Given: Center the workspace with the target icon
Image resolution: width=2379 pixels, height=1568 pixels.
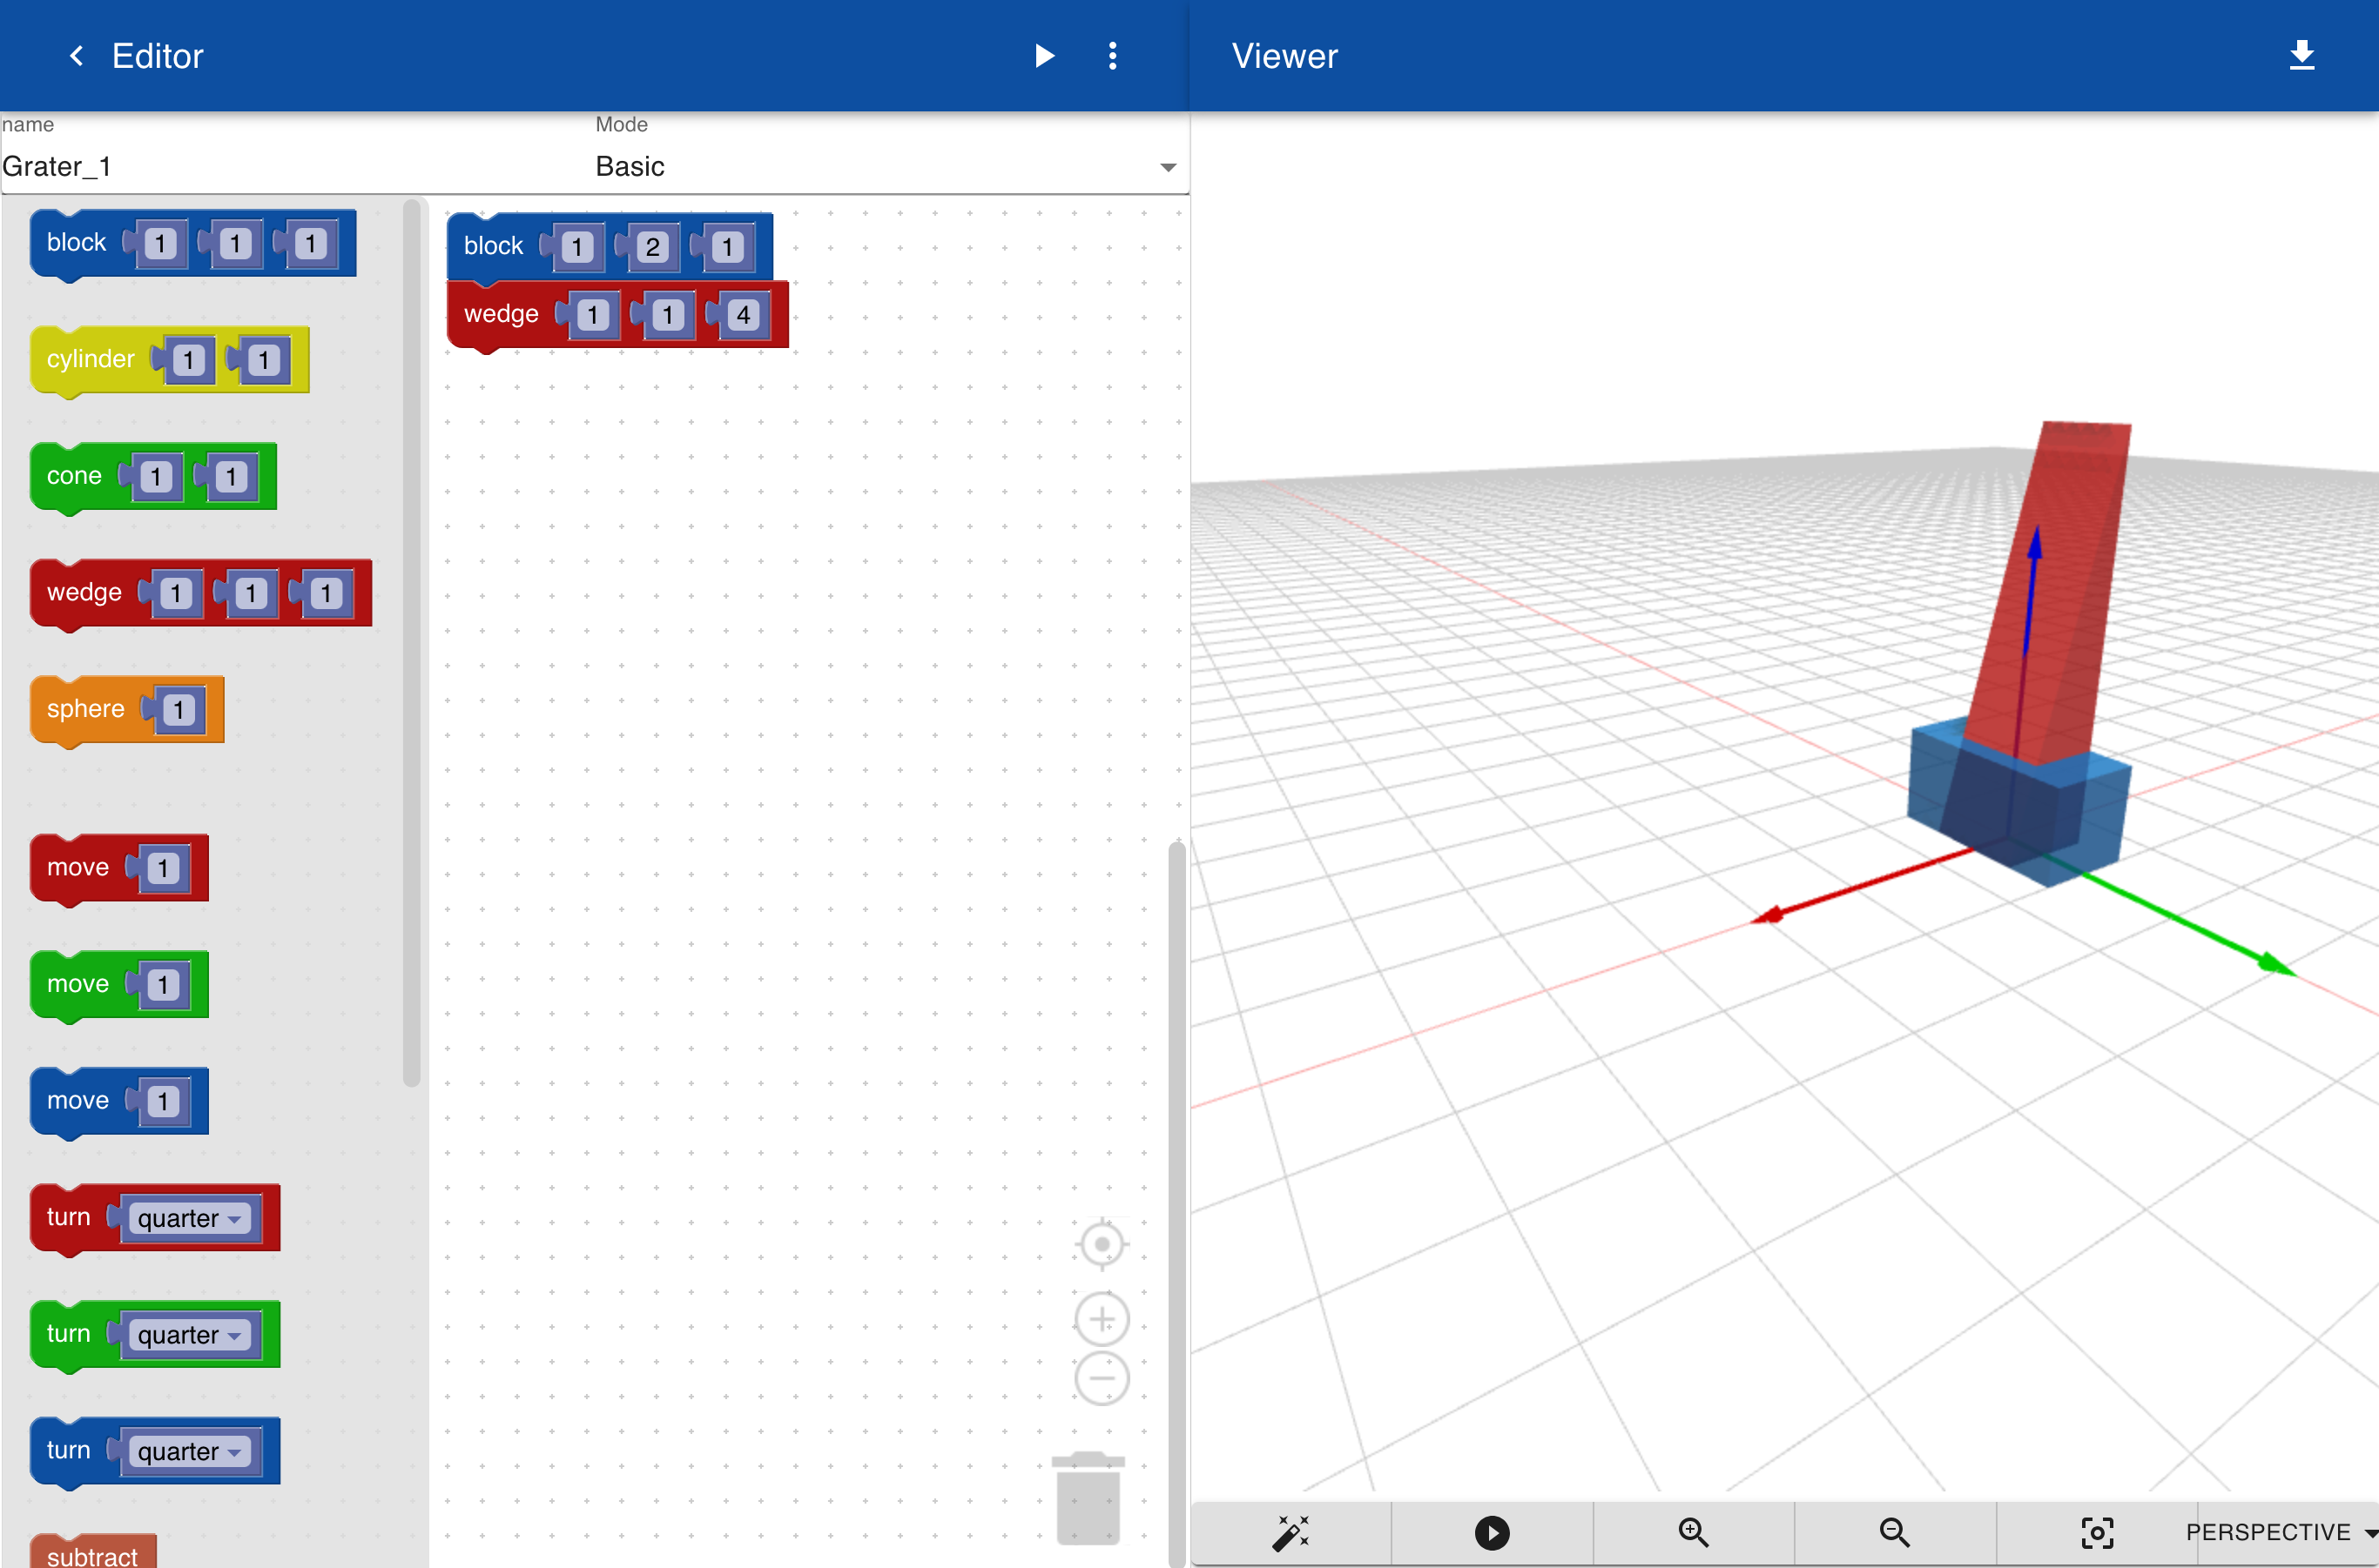Looking at the screenshot, I should point(1102,1244).
